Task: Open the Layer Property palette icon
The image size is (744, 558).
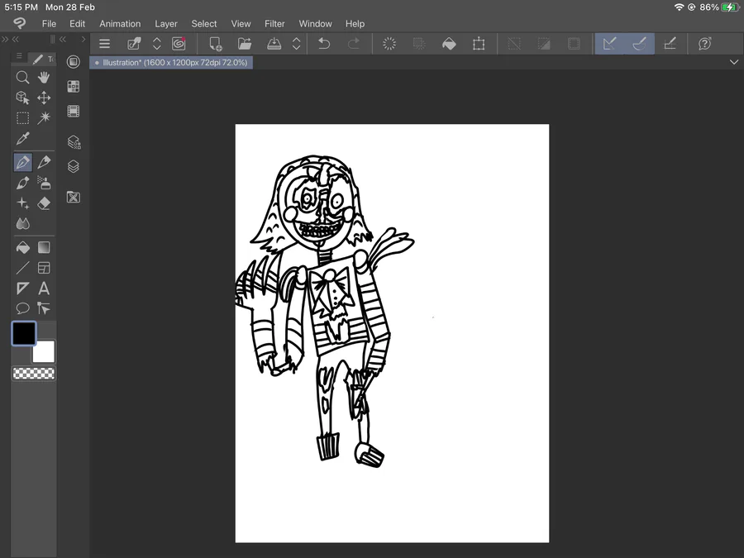Action: click(x=74, y=142)
